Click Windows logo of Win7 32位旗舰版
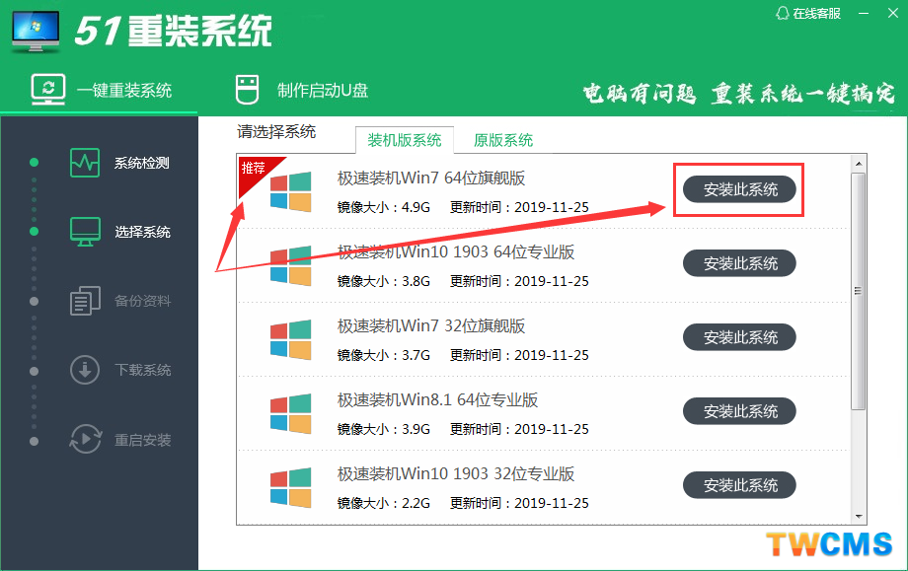This screenshot has height=571, width=908. pyautogui.click(x=291, y=339)
